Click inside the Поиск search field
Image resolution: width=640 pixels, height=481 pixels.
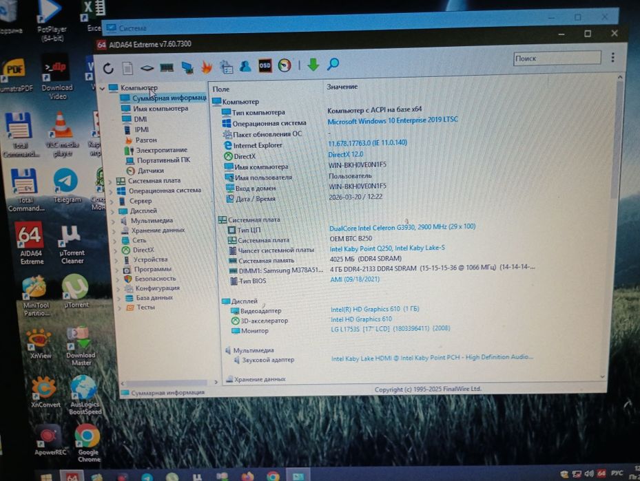pos(557,58)
